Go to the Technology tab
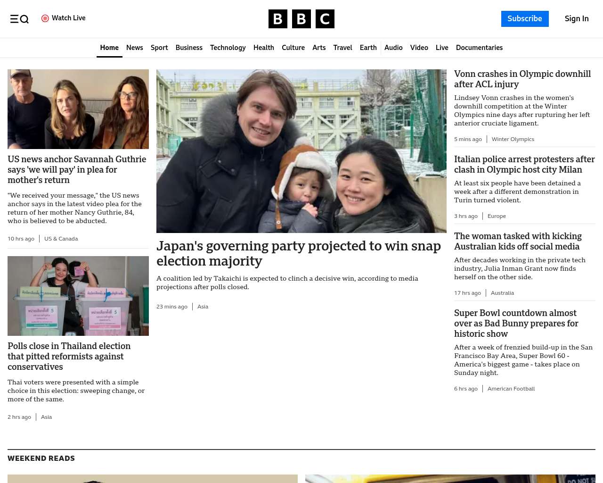This screenshot has width=603, height=483. click(228, 48)
